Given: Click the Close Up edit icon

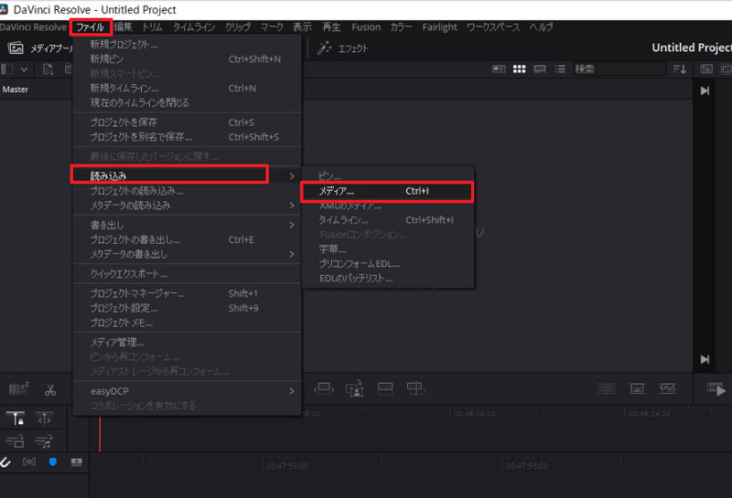Looking at the screenshot, I should [355, 388].
